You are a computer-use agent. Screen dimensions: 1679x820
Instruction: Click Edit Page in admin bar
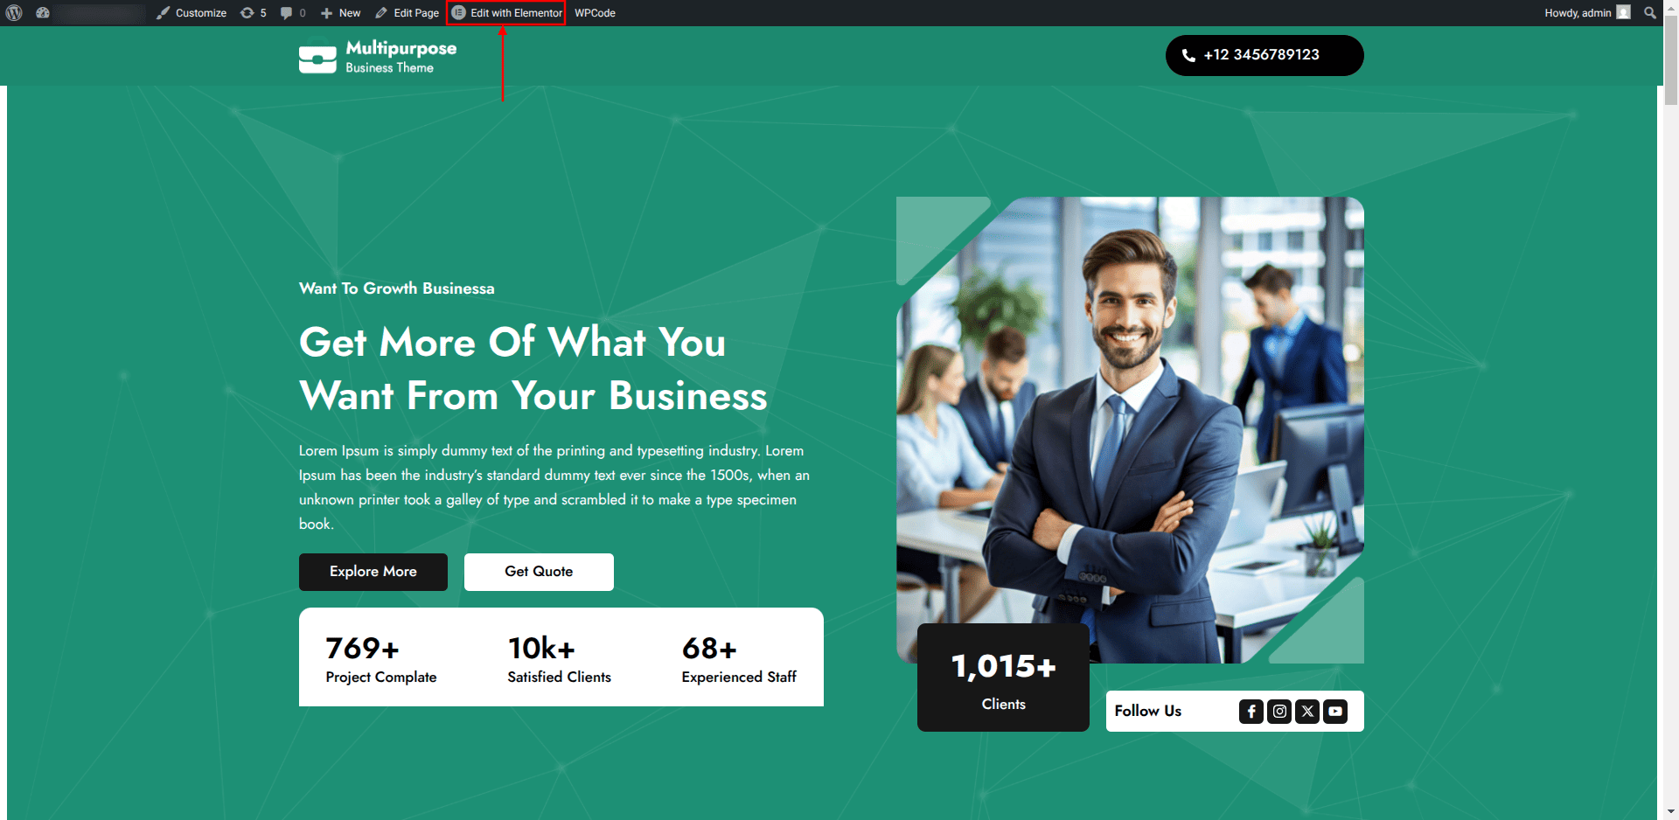tap(408, 13)
